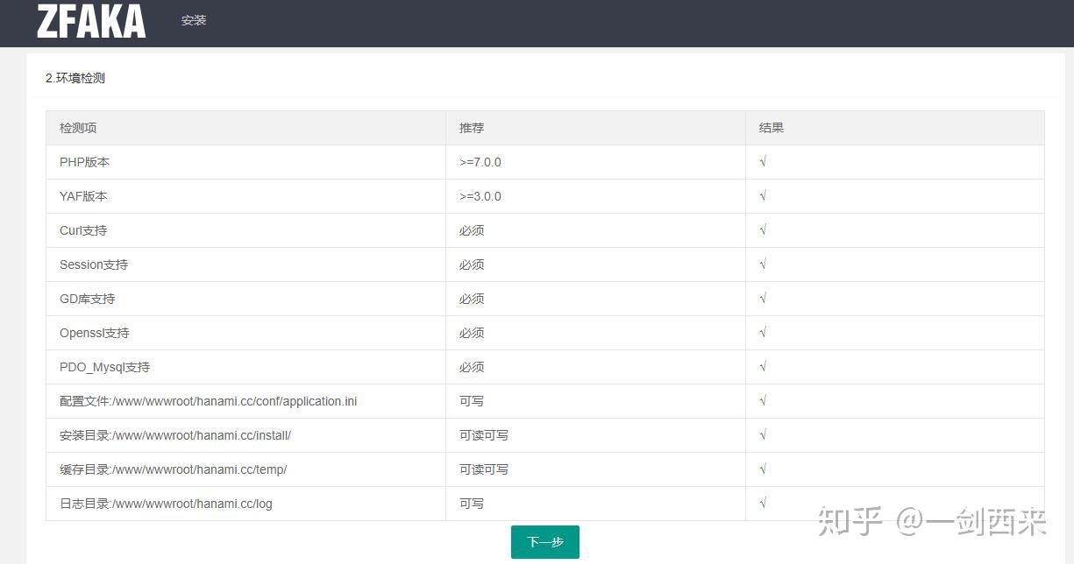Click the 下一步 button
The image size is (1074, 564).
coord(544,541)
